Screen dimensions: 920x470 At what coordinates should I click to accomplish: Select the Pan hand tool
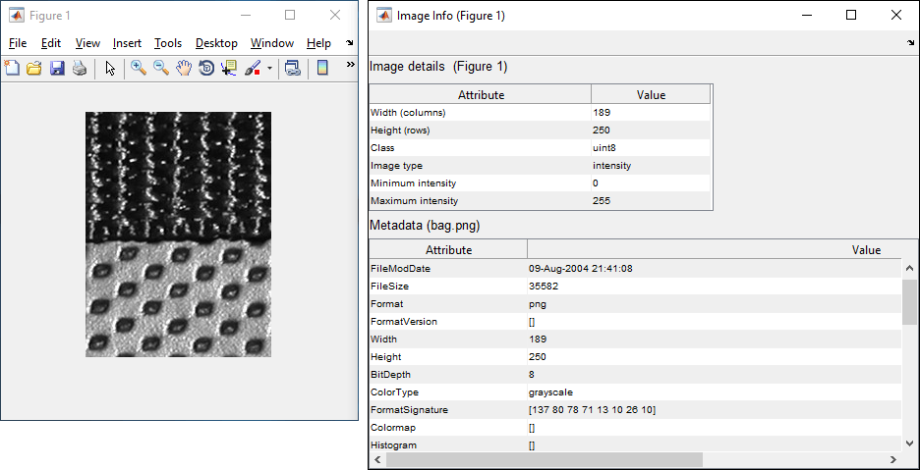click(184, 68)
